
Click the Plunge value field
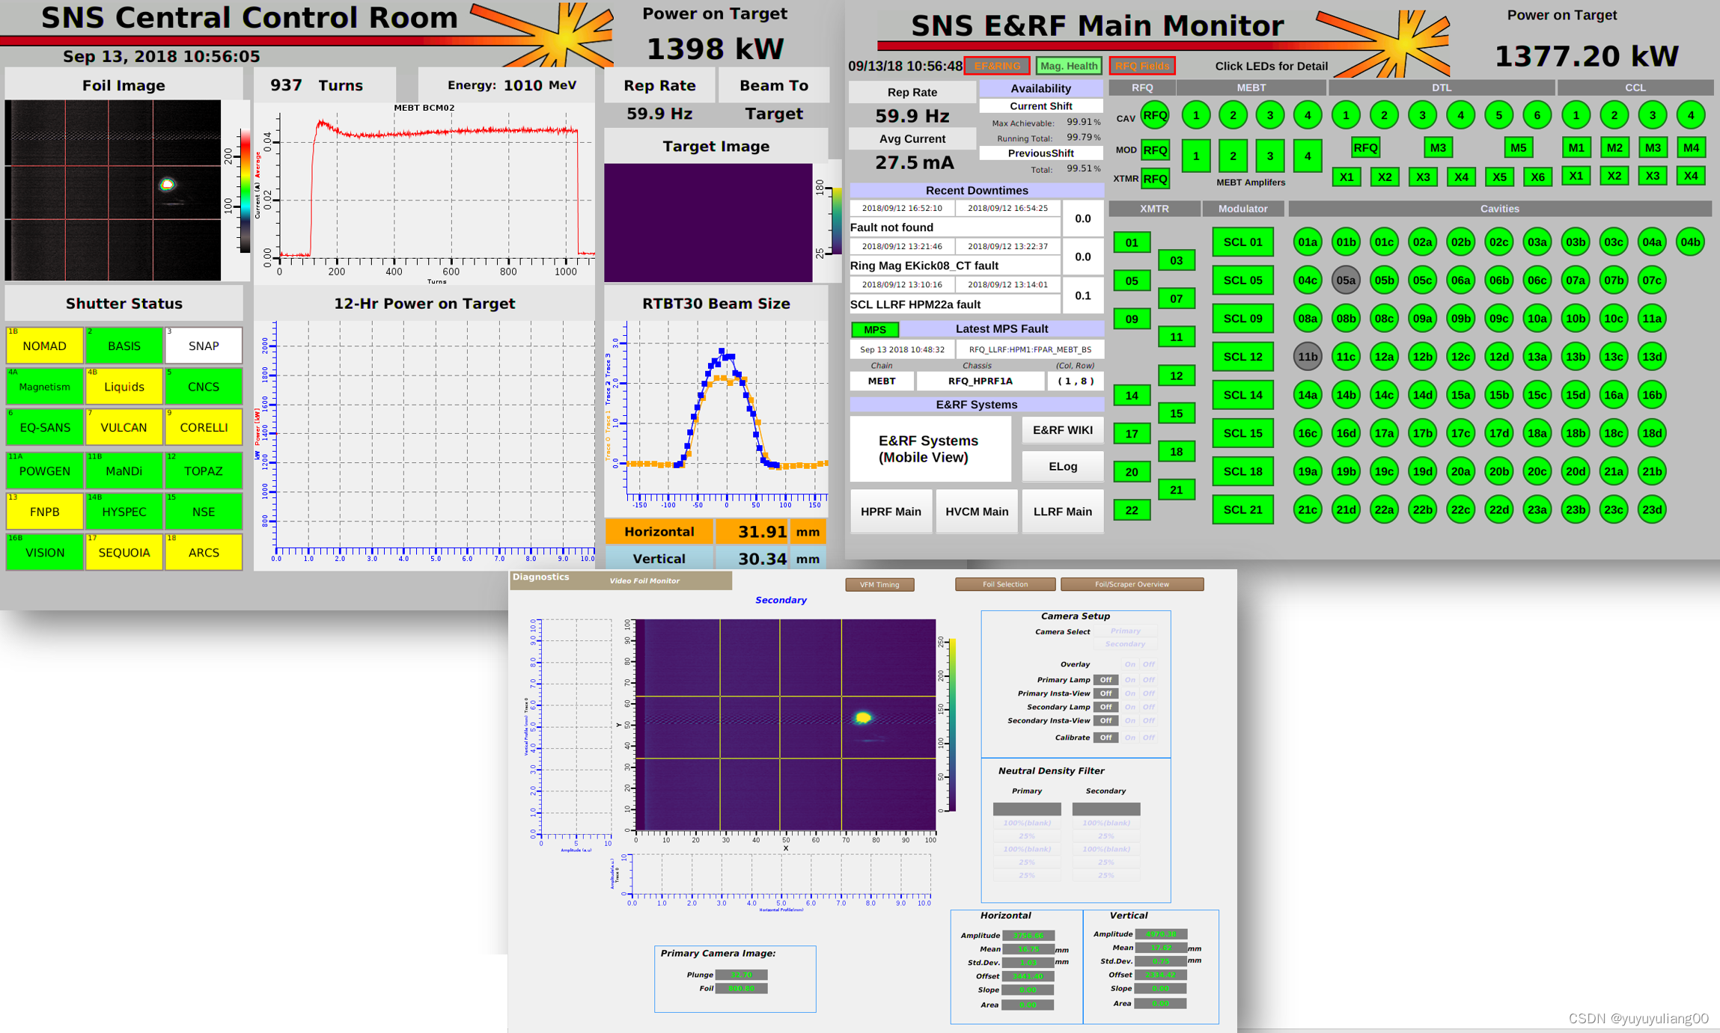[742, 975]
